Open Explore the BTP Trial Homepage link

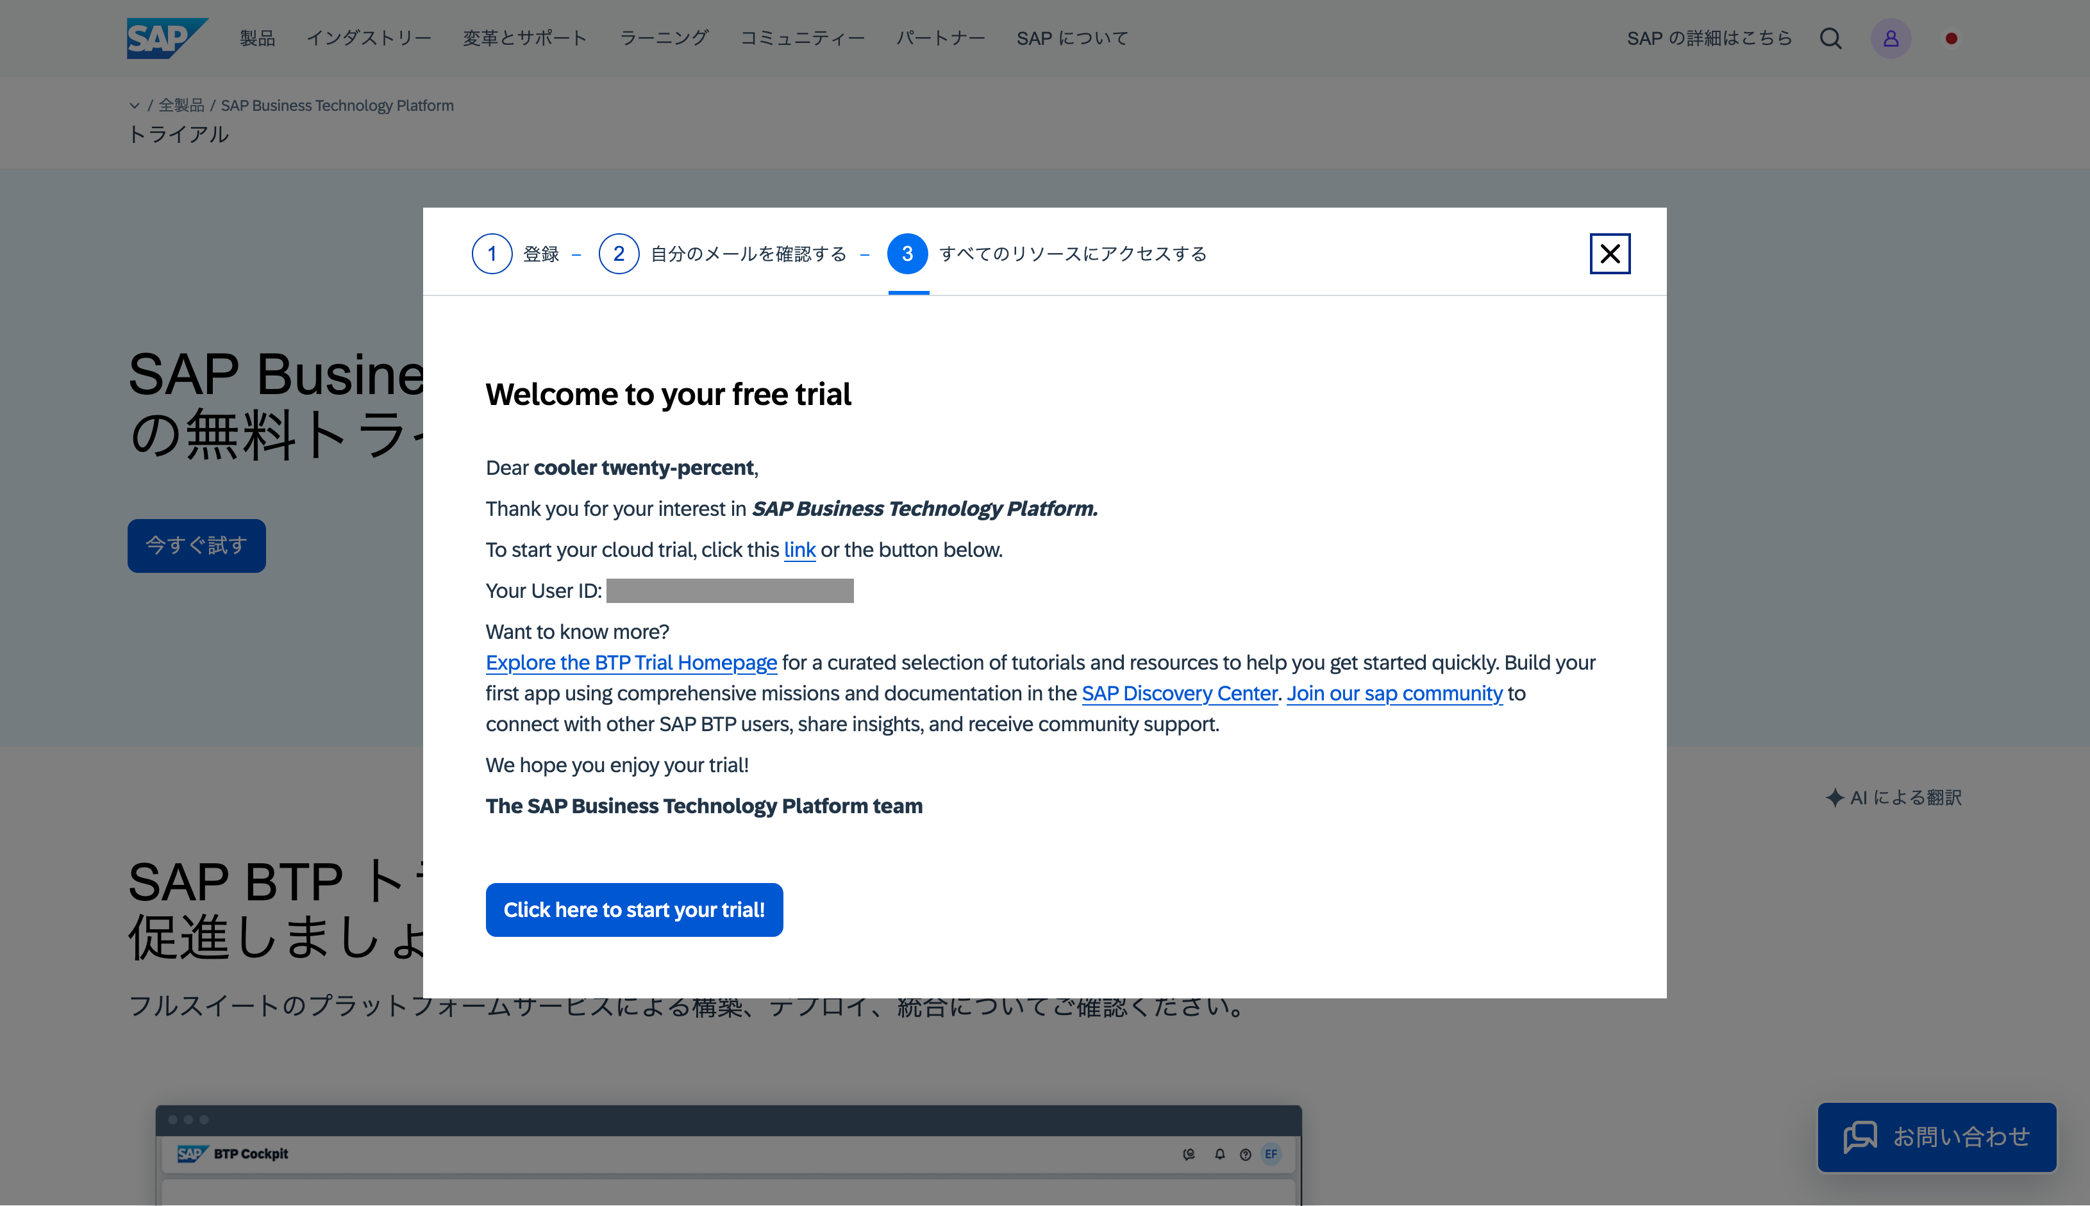tap(631, 663)
